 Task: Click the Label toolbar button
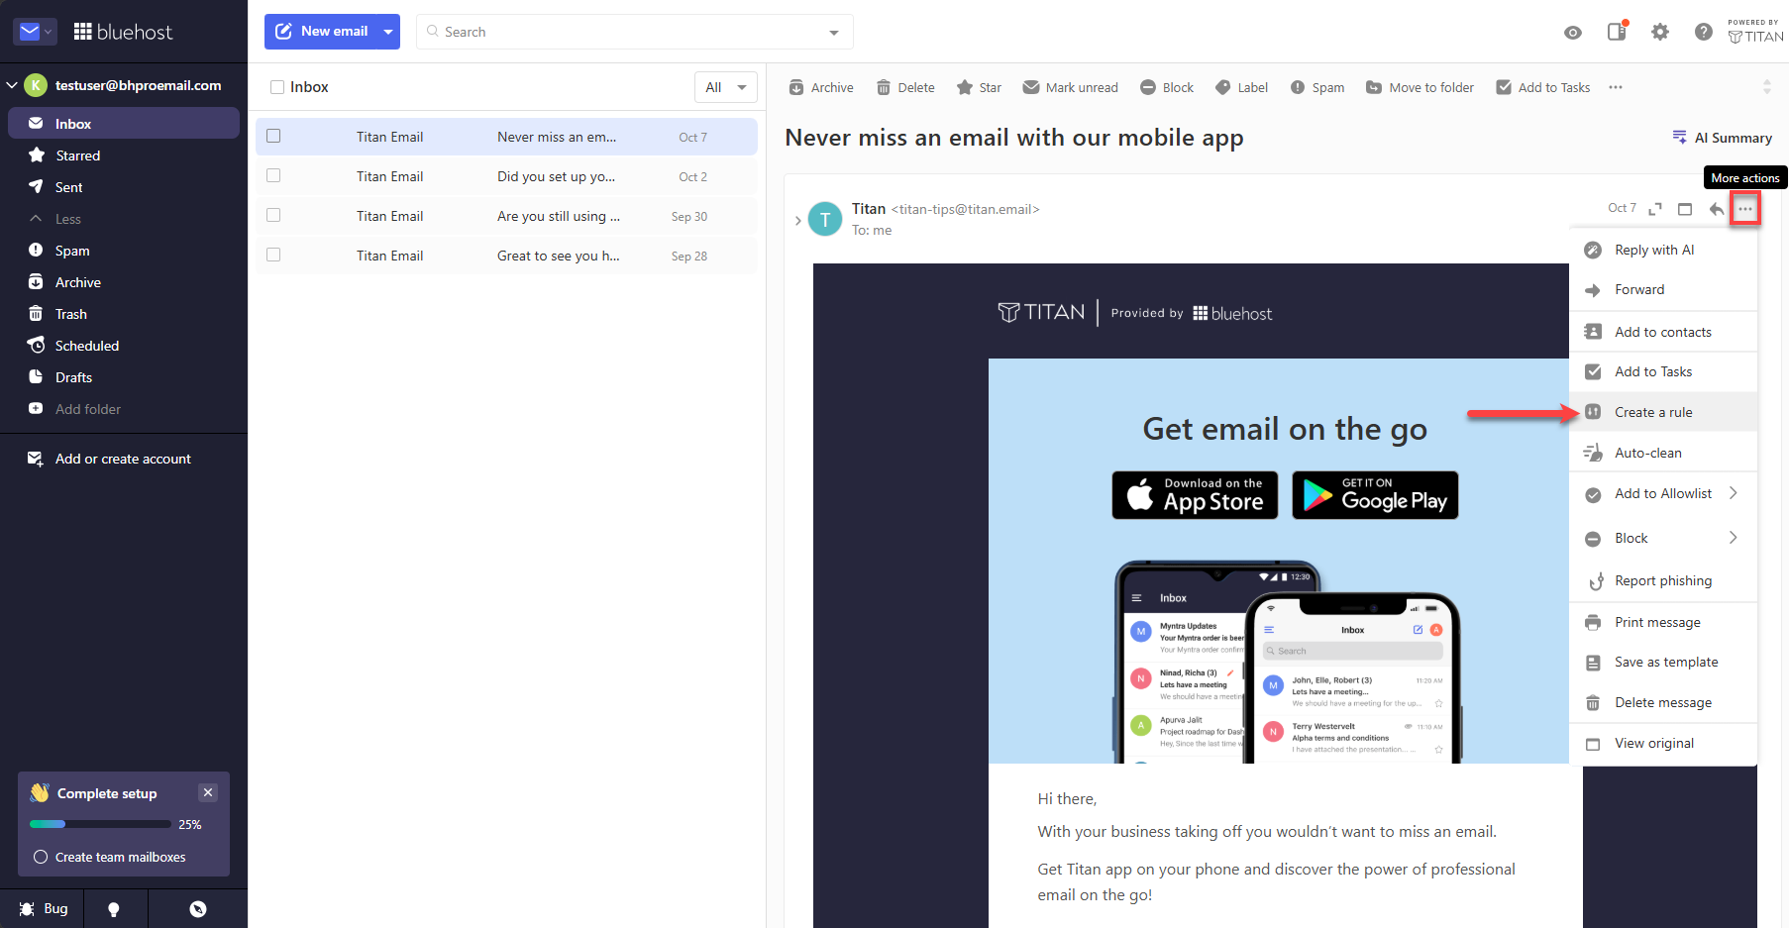[x=1241, y=87]
